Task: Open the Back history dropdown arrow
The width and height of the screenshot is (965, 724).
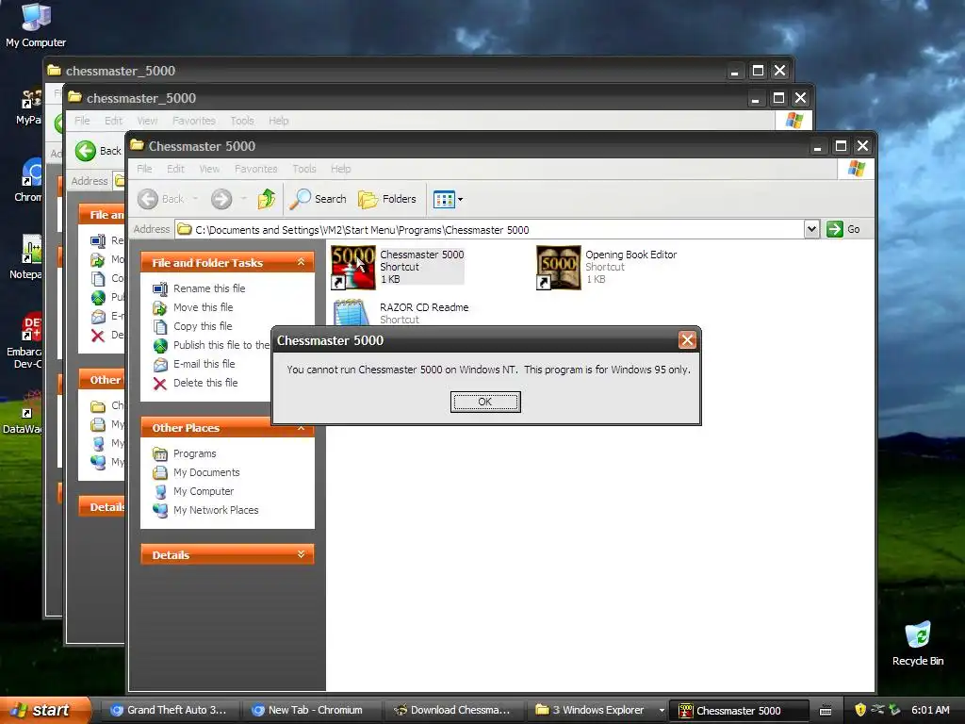Action: tap(195, 199)
